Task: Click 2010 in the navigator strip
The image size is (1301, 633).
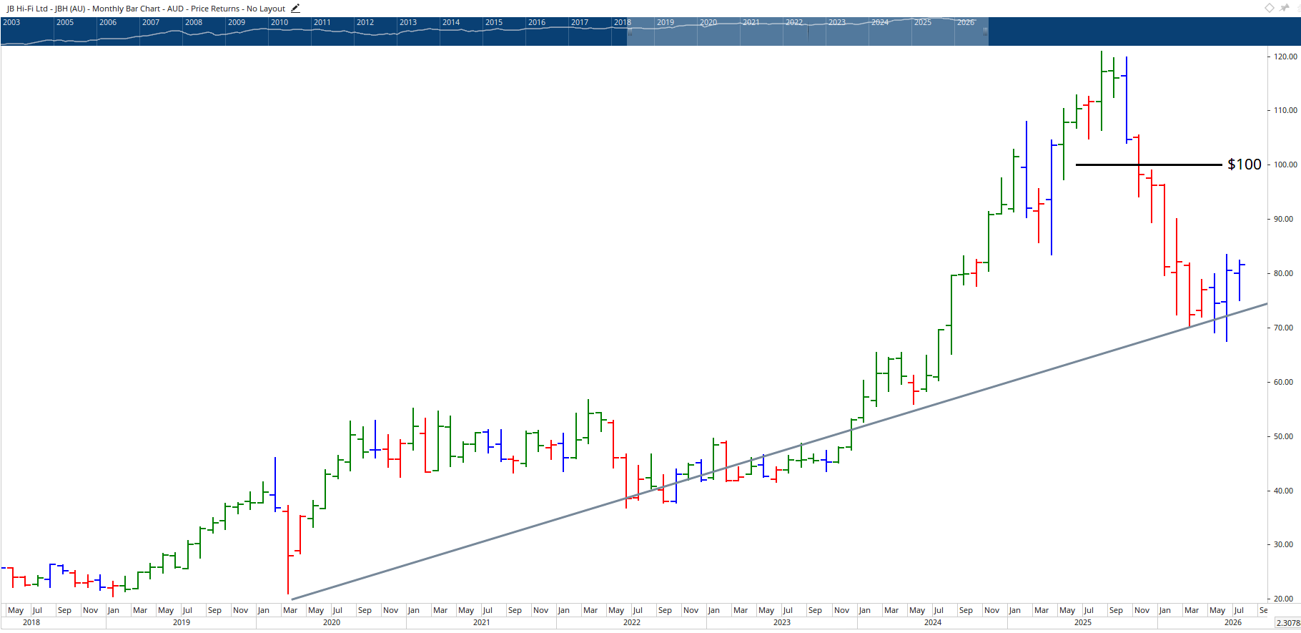Action: 280,22
